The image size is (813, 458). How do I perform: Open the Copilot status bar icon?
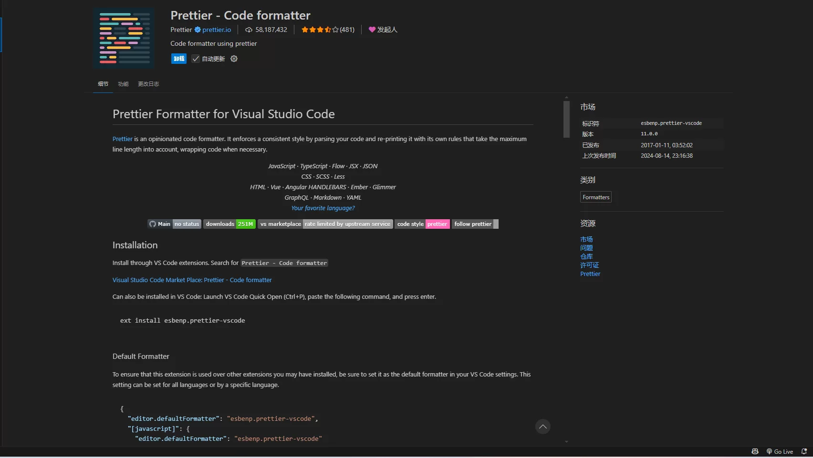[755, 452]
